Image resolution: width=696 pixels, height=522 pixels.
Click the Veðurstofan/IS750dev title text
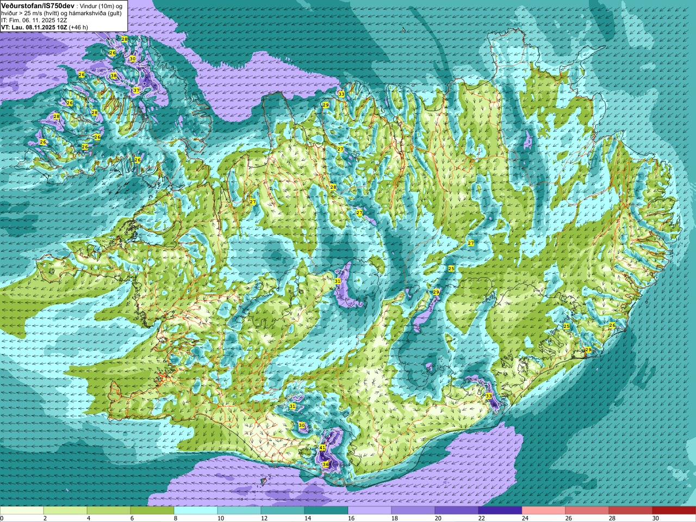pyautogui.click(x=38, y=5)
